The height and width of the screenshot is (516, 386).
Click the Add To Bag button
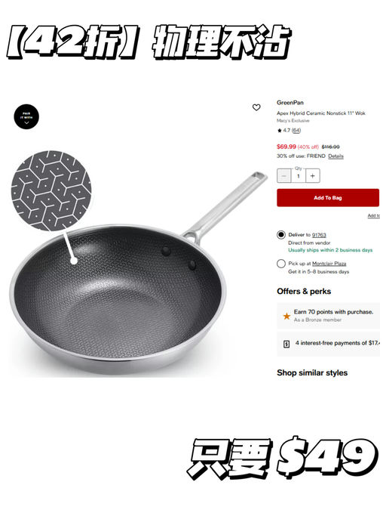tap(328, 198)
